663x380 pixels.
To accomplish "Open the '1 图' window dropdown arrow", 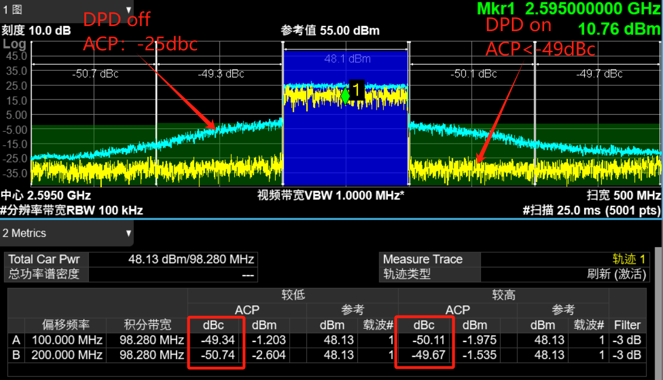I will coord(129,10).
